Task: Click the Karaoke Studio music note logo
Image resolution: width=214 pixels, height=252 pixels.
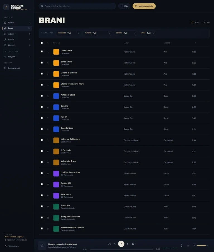Action: click(x=6, y=7)
